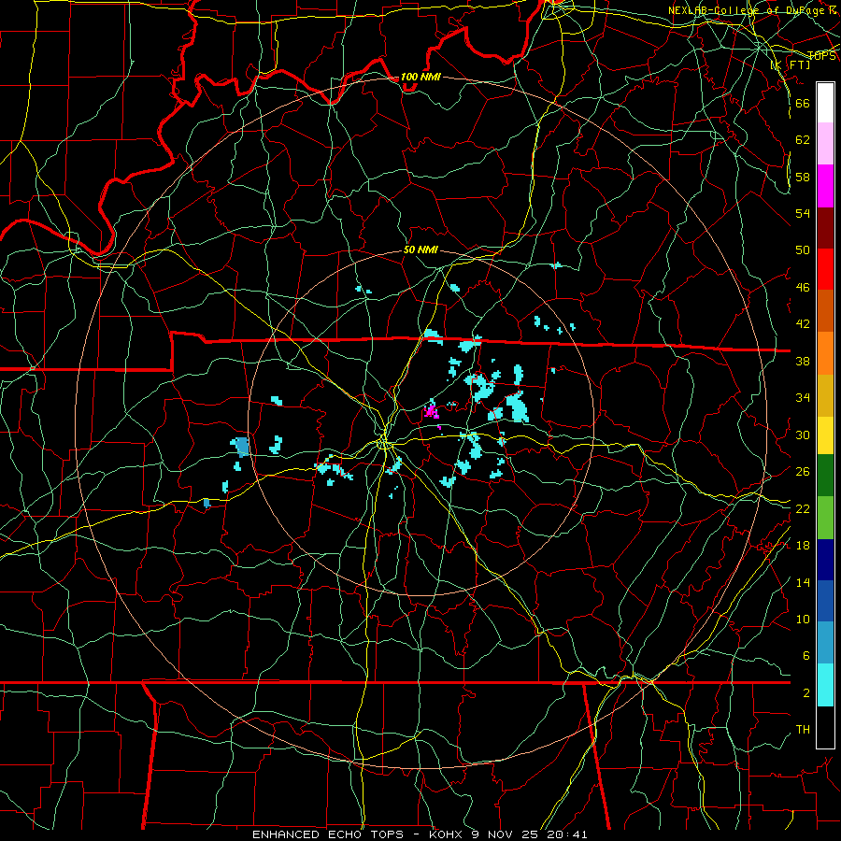Click the legend value '10'
Screen dimensions: 841x841
(803, 620)
